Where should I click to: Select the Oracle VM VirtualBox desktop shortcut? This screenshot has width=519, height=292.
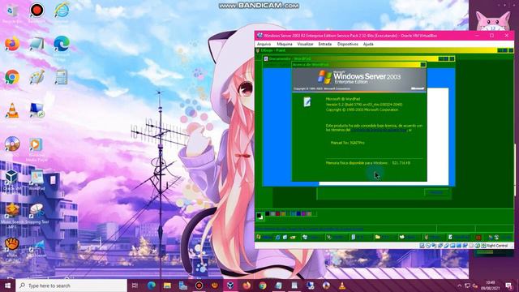point(11,180)
